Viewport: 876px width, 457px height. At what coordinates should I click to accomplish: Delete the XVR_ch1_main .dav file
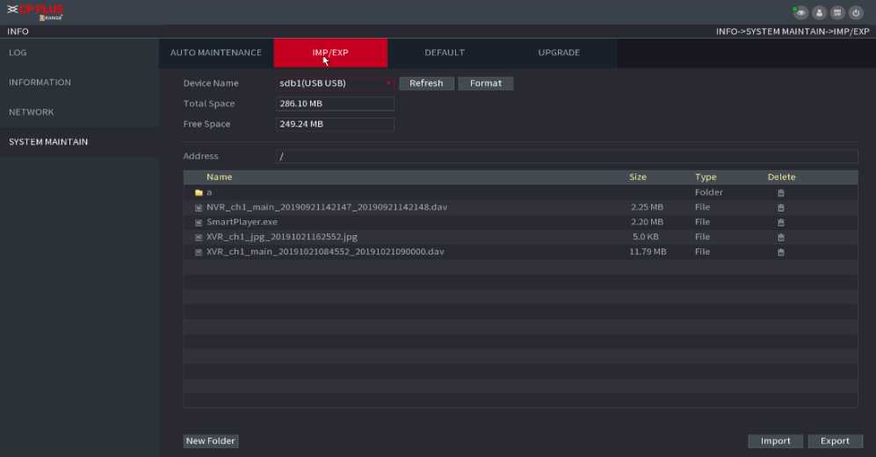pos(780,253)
